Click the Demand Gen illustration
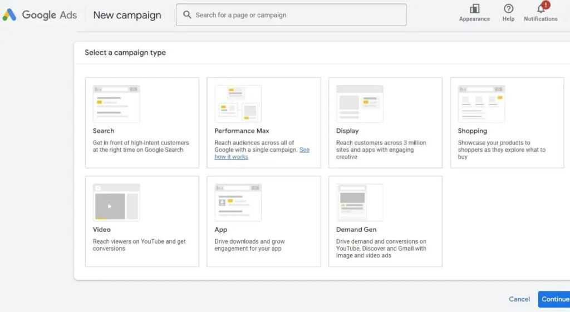This screenshot has height=312, width=570. coord(360,202)
